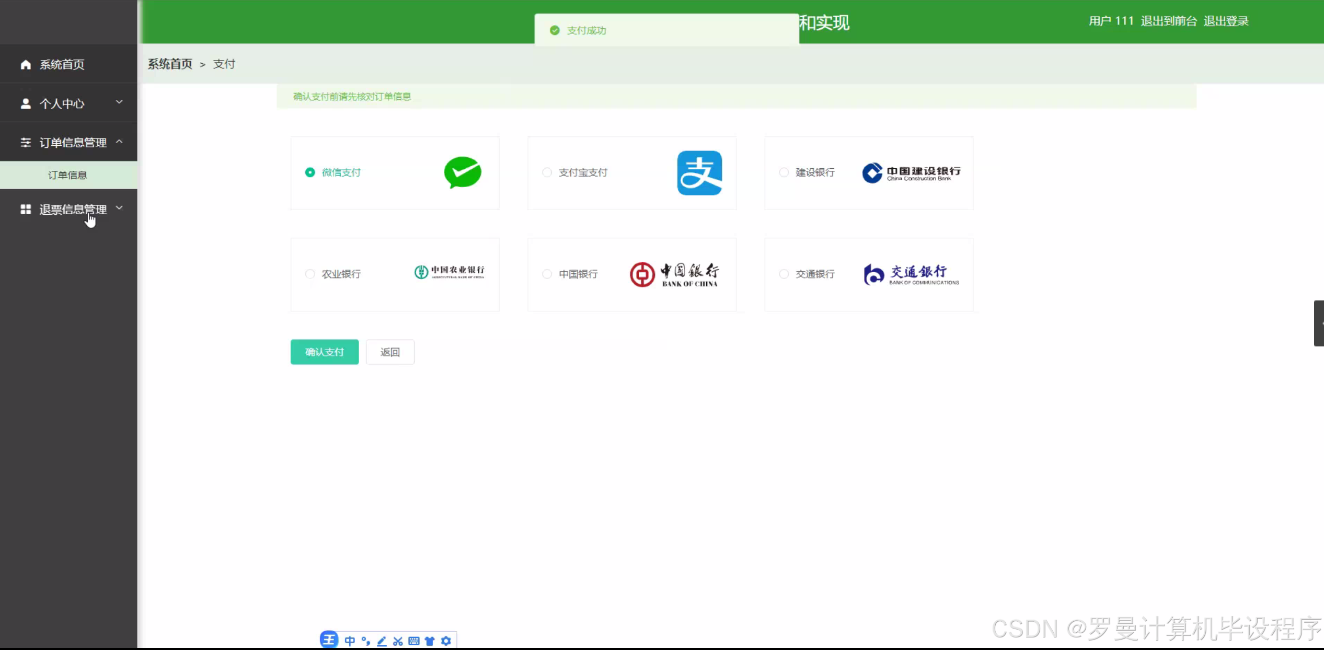Click the Agricultural Bank of China logo
The height and width of the screenshot is (650, 1324).
click(x=450, y=272)
